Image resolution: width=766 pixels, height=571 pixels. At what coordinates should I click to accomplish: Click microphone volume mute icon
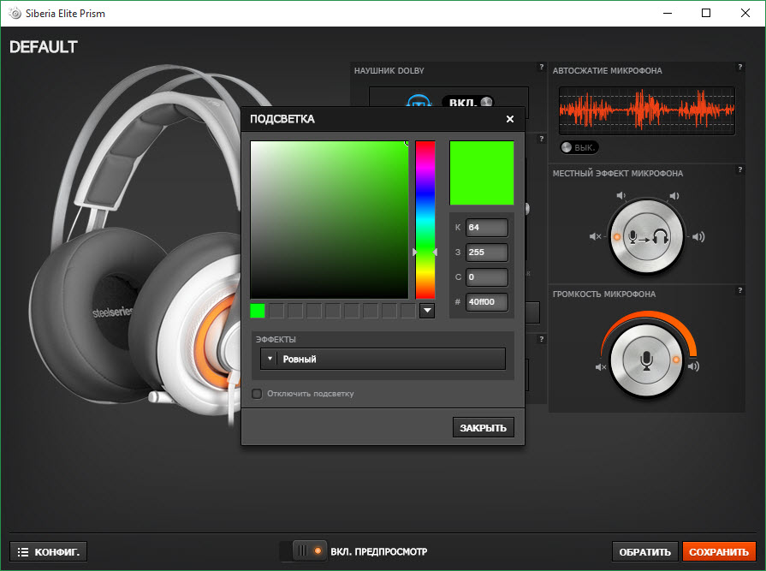601,367
